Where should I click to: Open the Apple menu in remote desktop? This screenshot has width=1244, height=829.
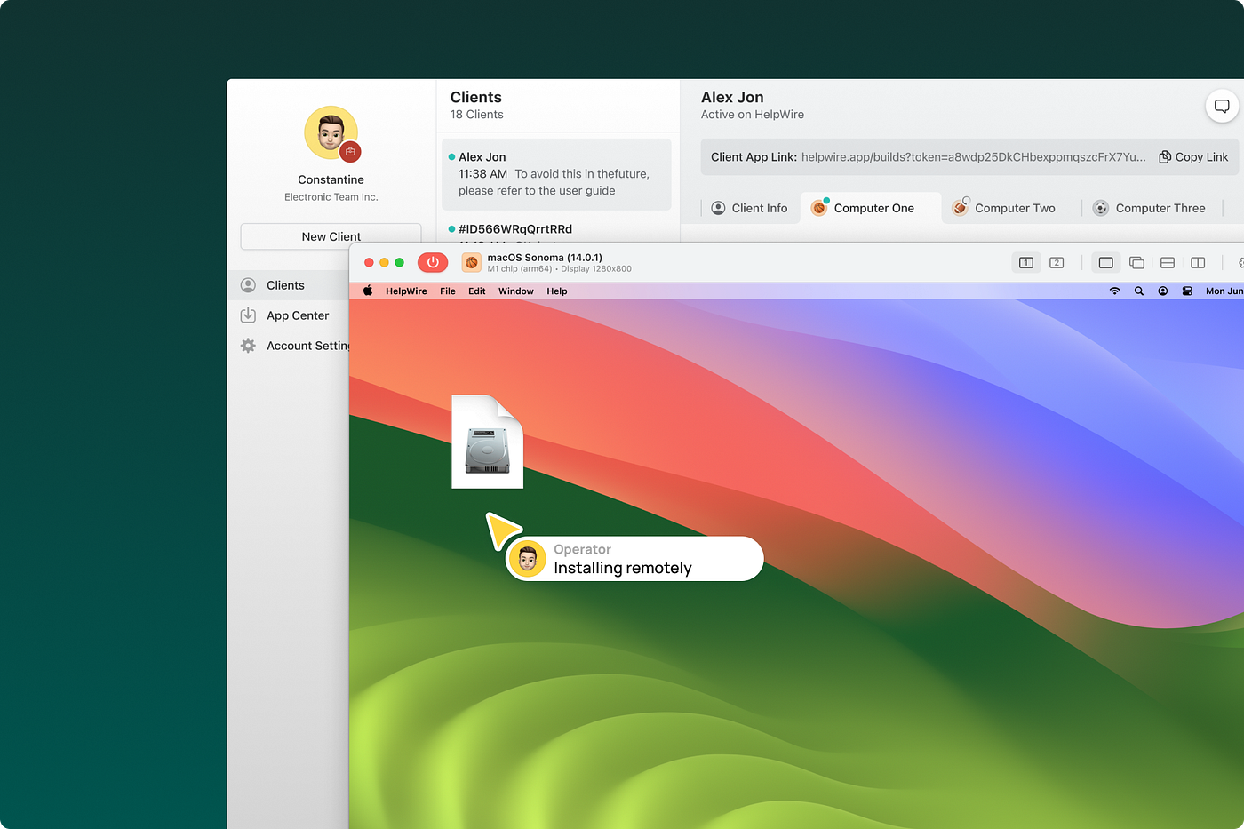point(368,291)
